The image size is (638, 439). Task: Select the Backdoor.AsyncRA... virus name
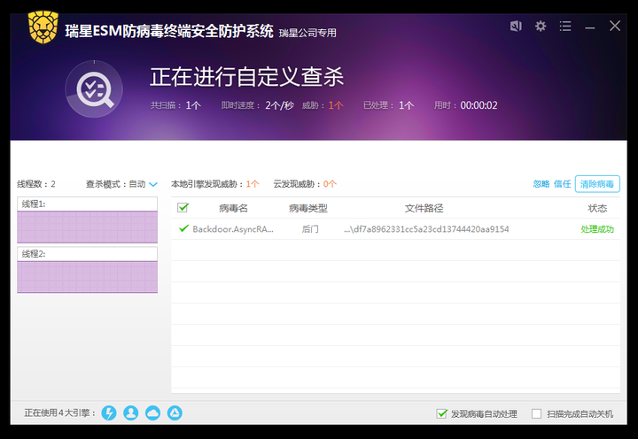(x=233, y=229)
